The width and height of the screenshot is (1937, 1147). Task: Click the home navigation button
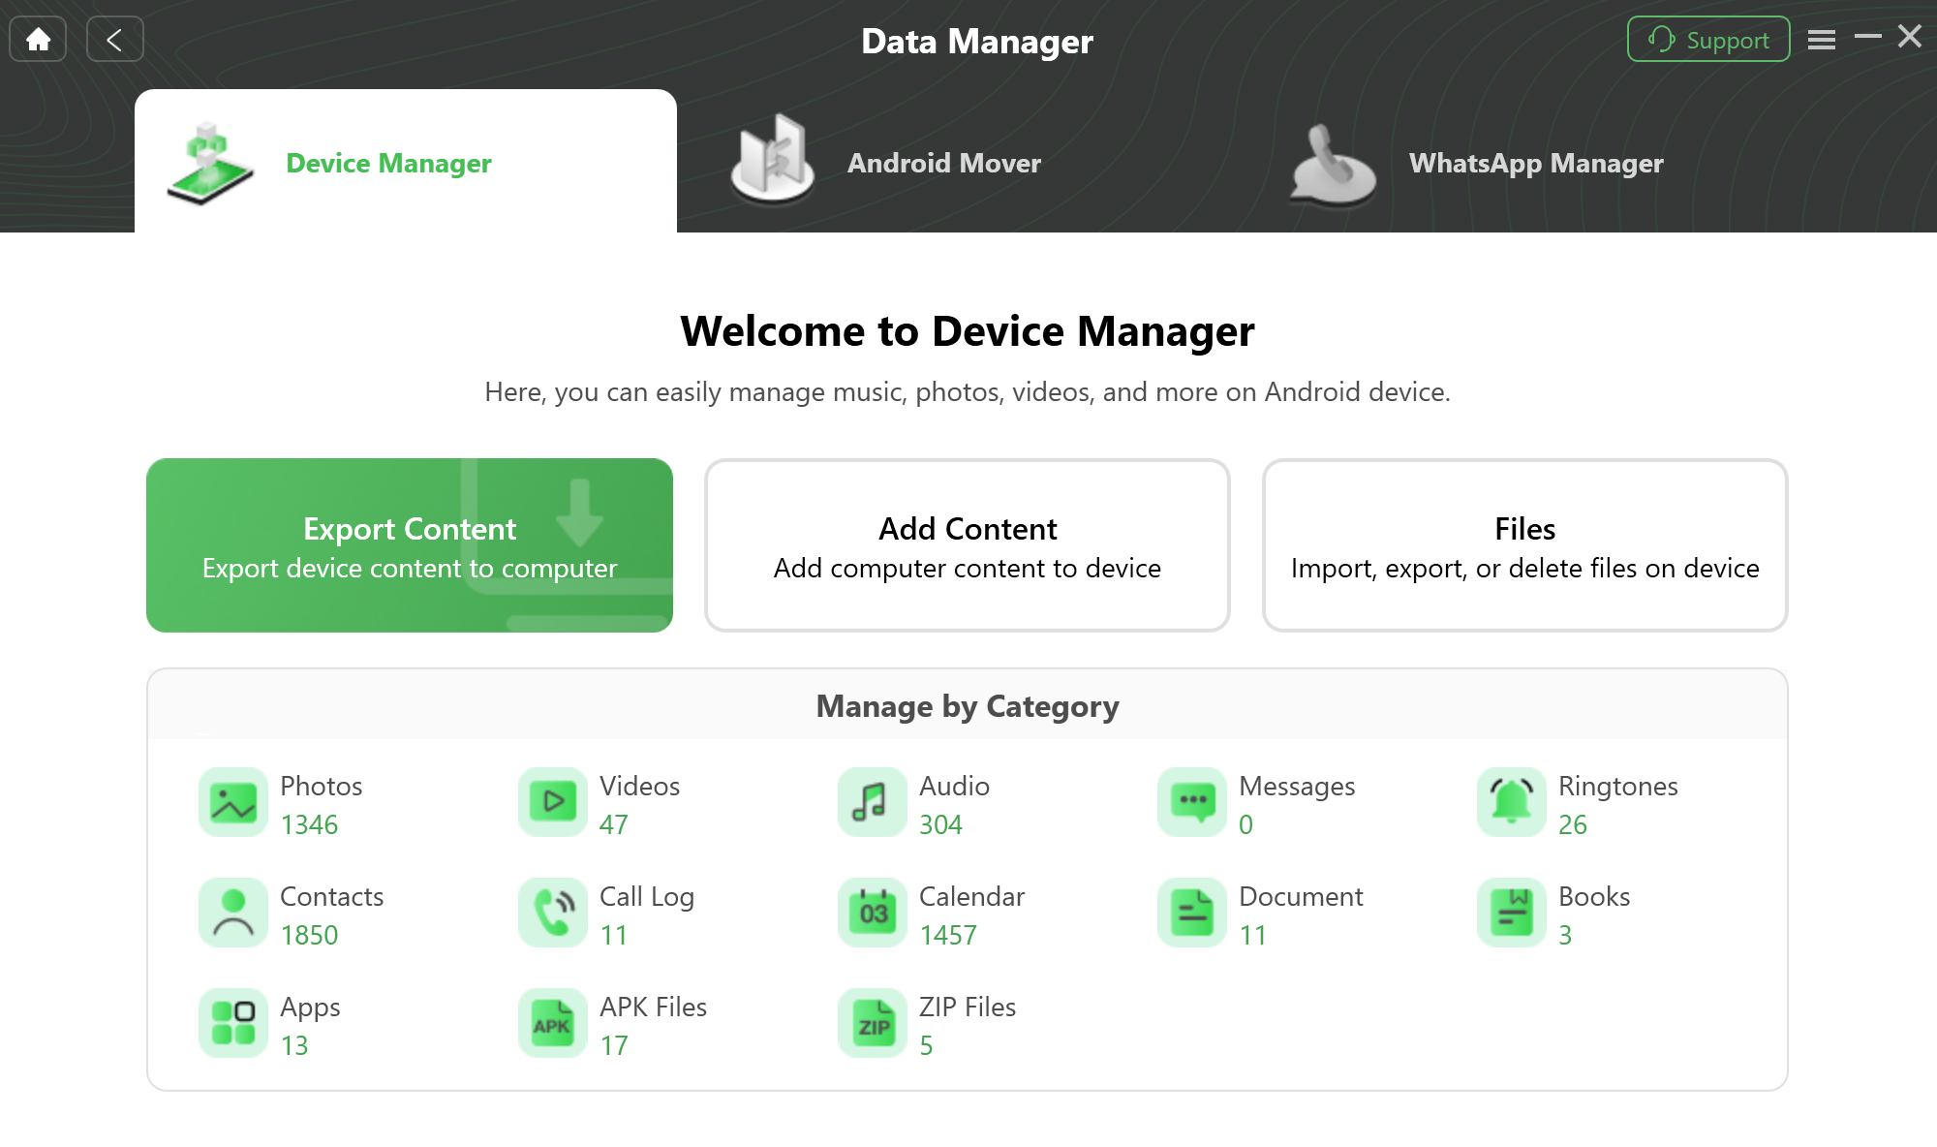coord(38,37)
